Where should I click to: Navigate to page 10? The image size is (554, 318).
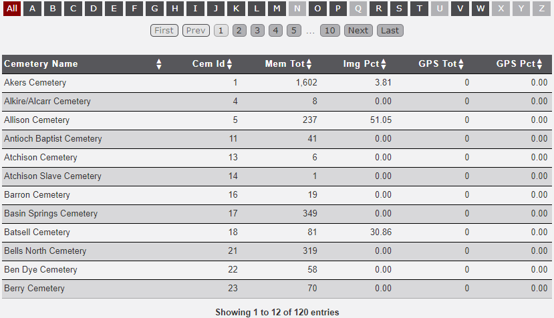tap(329, 31)
